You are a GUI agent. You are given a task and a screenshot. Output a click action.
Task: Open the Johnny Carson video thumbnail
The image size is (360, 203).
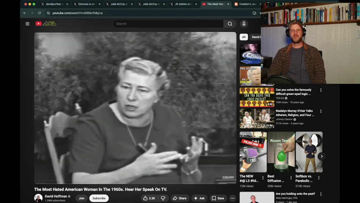point(257,118)
